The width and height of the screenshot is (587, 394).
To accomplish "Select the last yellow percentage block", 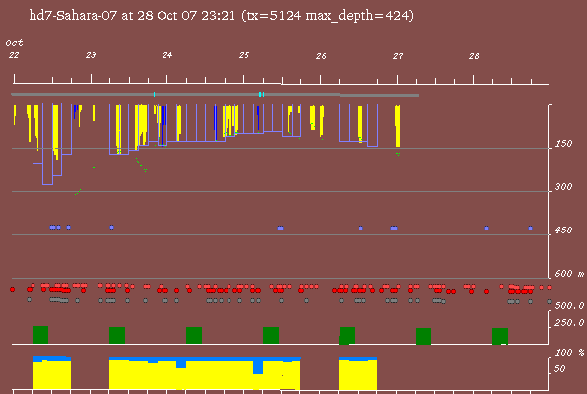I will click(358, 374).
